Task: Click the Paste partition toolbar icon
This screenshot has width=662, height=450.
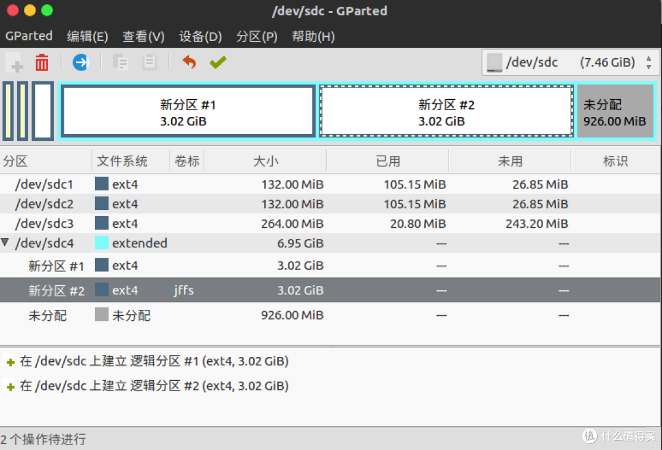Action: (150, 62)
